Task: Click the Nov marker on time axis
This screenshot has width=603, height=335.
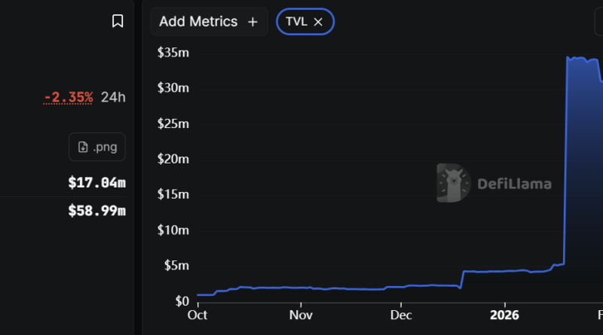Action: (x=301, y=315)
